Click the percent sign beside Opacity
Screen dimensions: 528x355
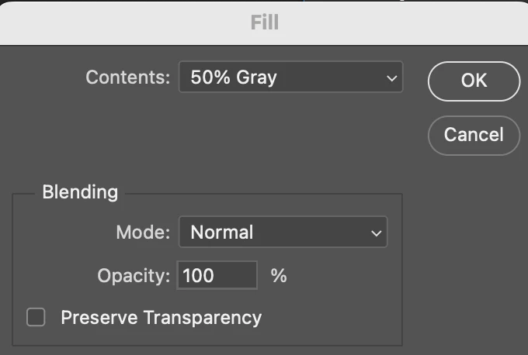click(279, 275)
